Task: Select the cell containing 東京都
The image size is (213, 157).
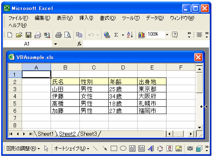Action: pyautogui.click(x=152, y=89)
